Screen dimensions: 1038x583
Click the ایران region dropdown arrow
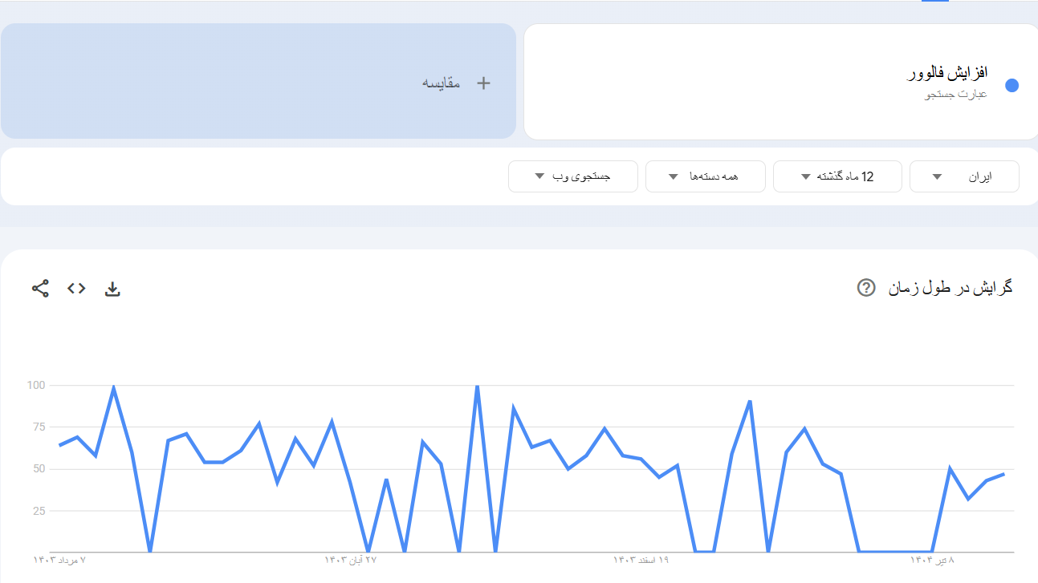[x=935, y=176]
